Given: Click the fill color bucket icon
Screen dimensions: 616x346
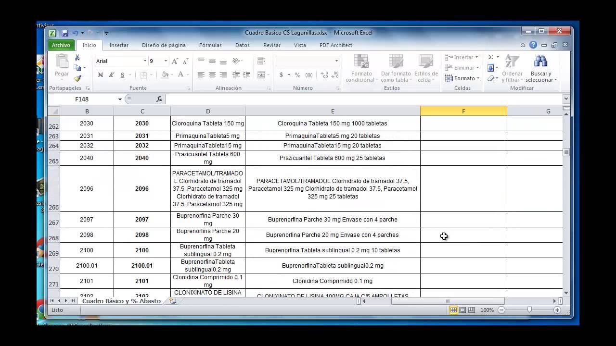Looking at the screenshot, I should click(165, 75).
